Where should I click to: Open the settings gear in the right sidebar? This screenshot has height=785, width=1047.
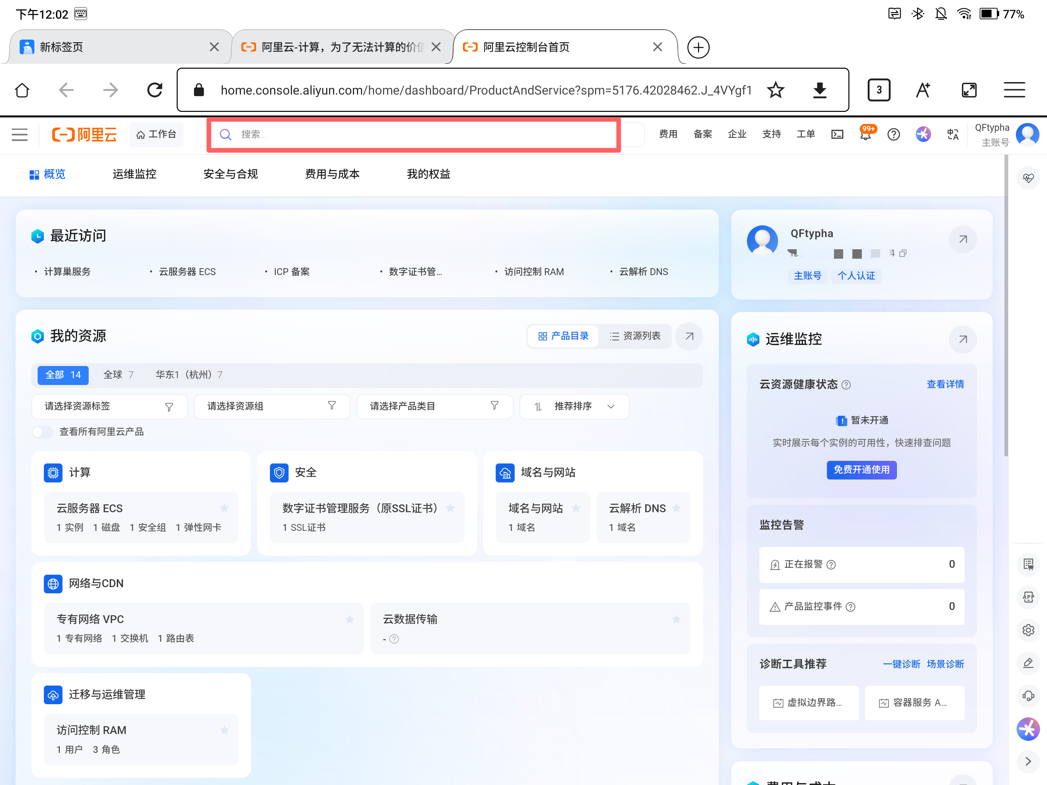(1028, 630)
